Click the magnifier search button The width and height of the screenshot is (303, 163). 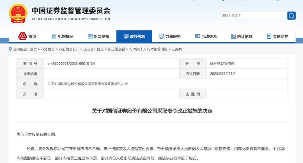click(291, 16)
